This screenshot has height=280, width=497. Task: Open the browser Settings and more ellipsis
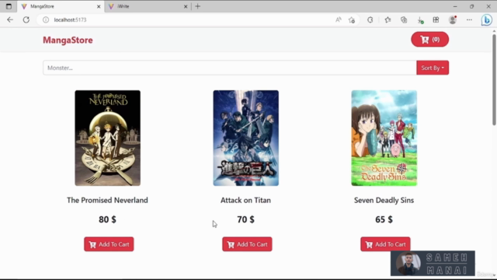point(469,20)
